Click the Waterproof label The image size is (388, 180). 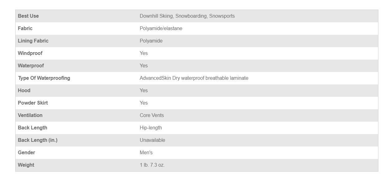pos(31,66)
